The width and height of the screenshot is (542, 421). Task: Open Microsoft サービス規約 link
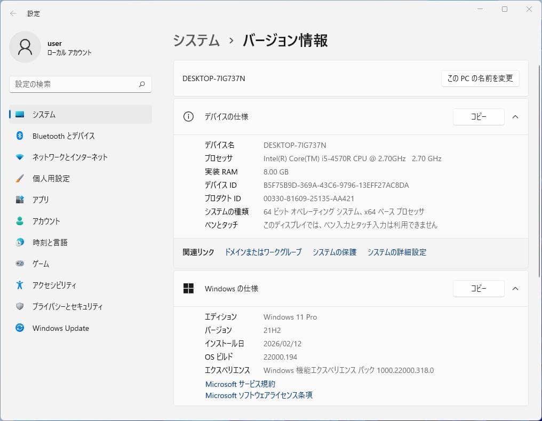tap(240, 384)
